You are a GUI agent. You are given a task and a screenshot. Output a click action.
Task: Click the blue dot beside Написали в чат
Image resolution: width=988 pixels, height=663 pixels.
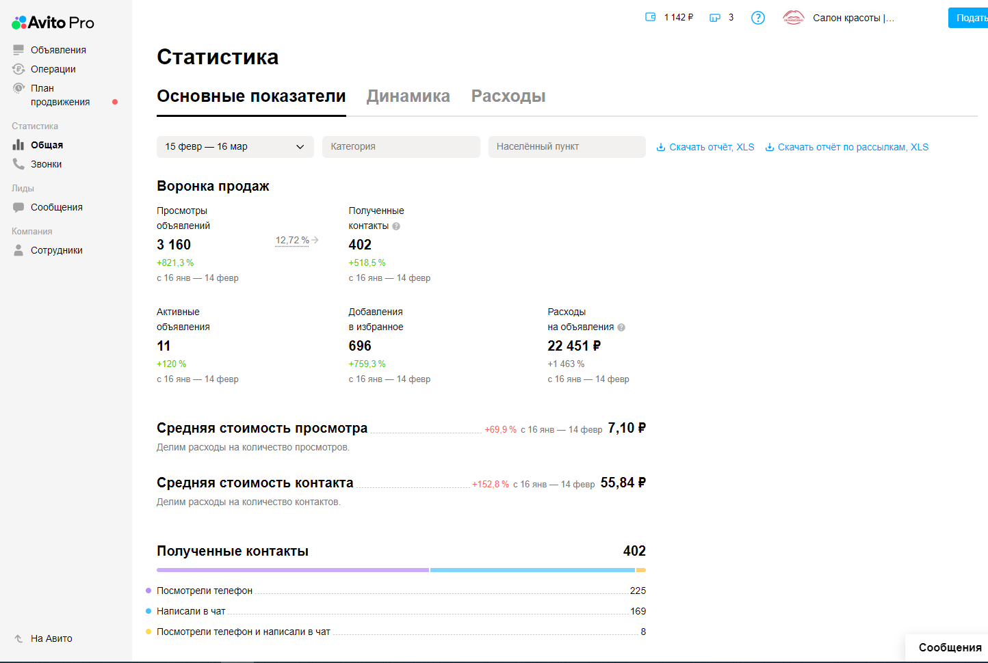148,611
